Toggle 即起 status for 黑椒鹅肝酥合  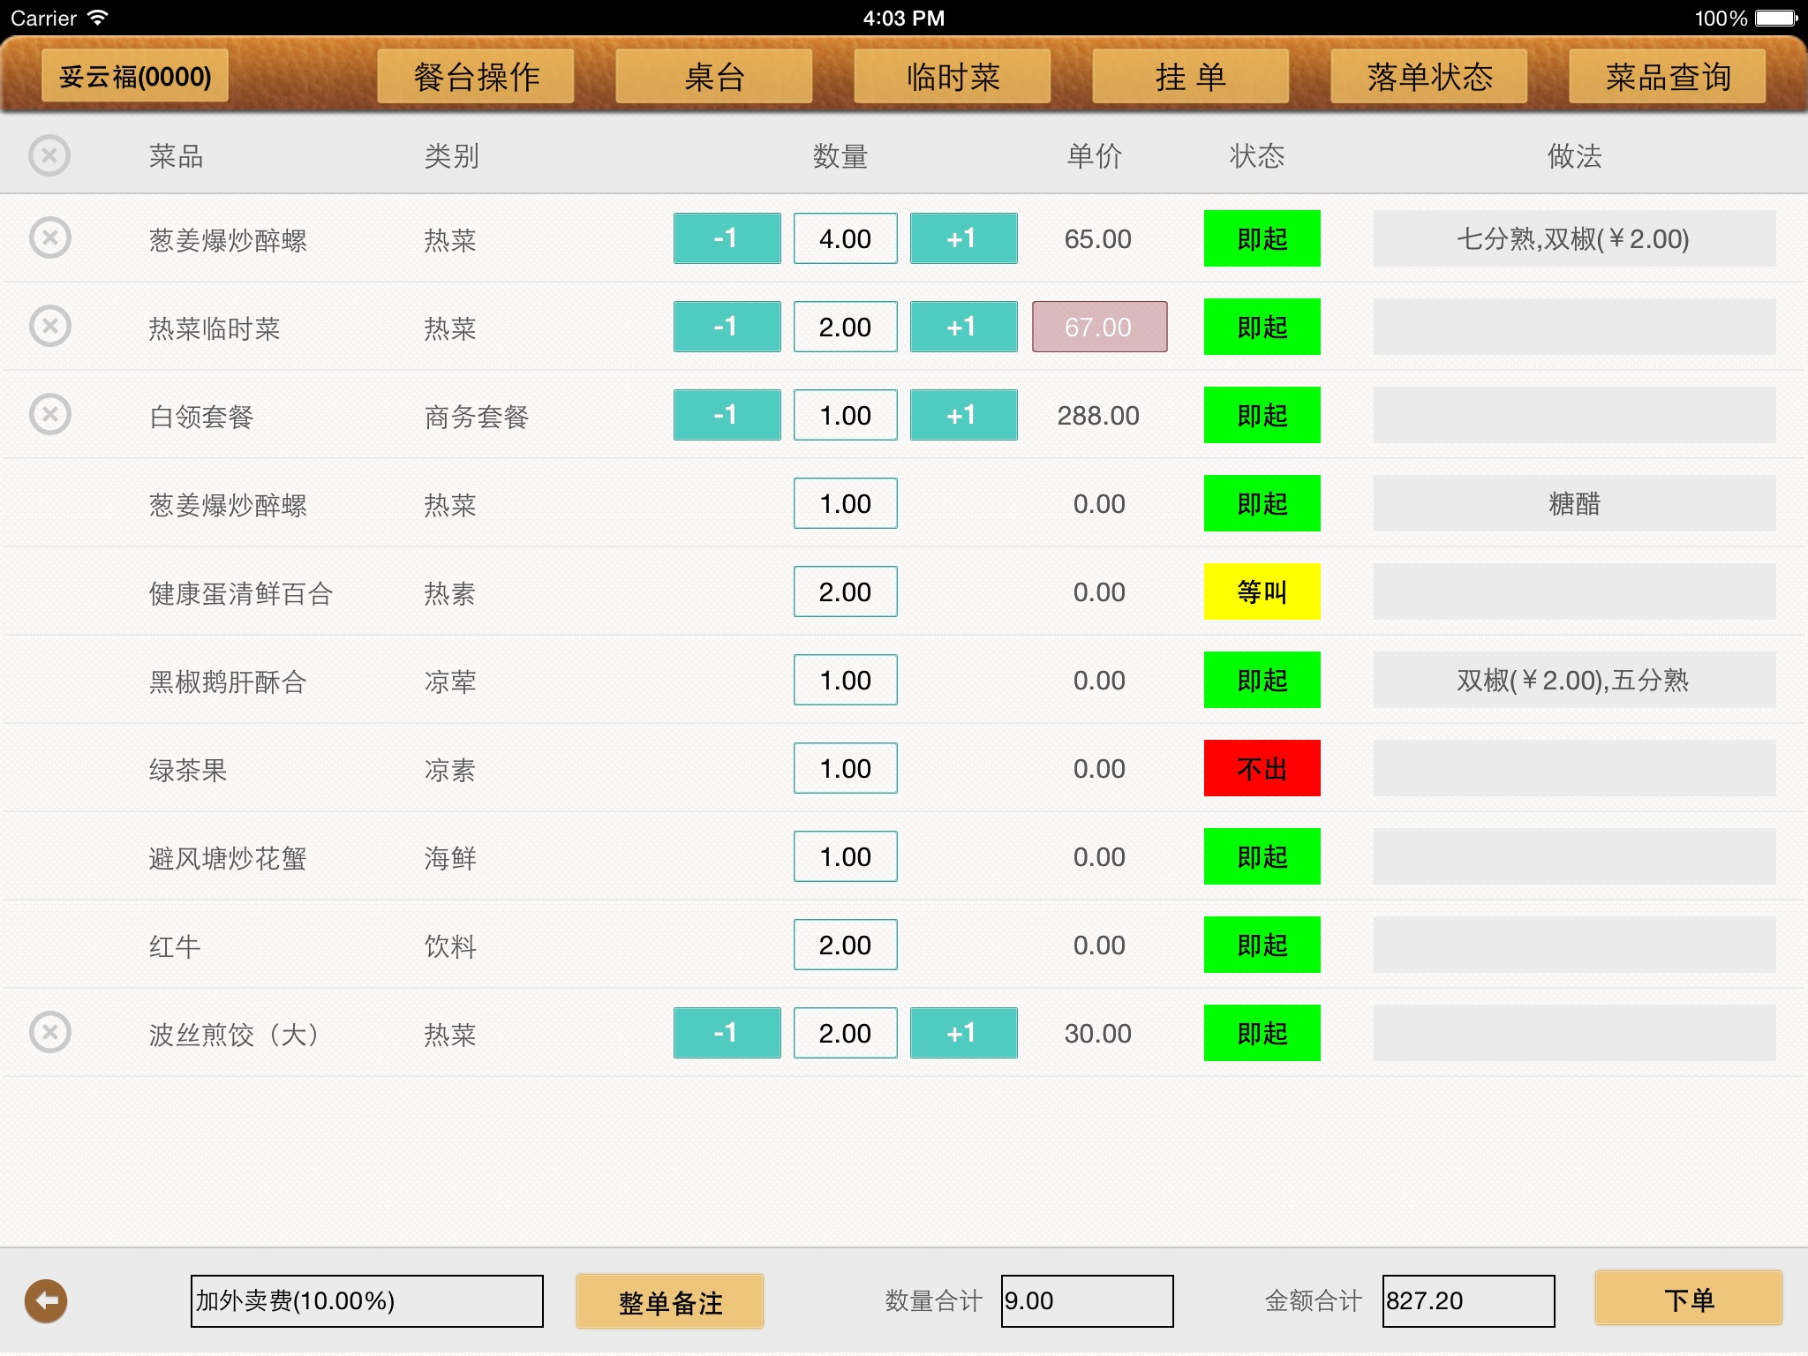pos(1262,680)
